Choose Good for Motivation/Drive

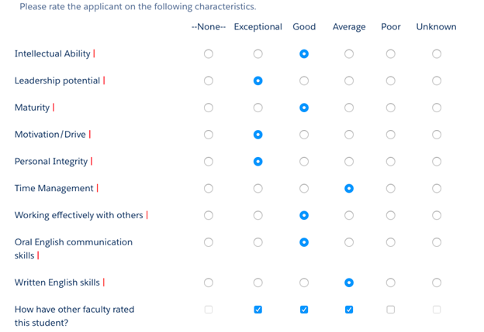pos(304,135)
